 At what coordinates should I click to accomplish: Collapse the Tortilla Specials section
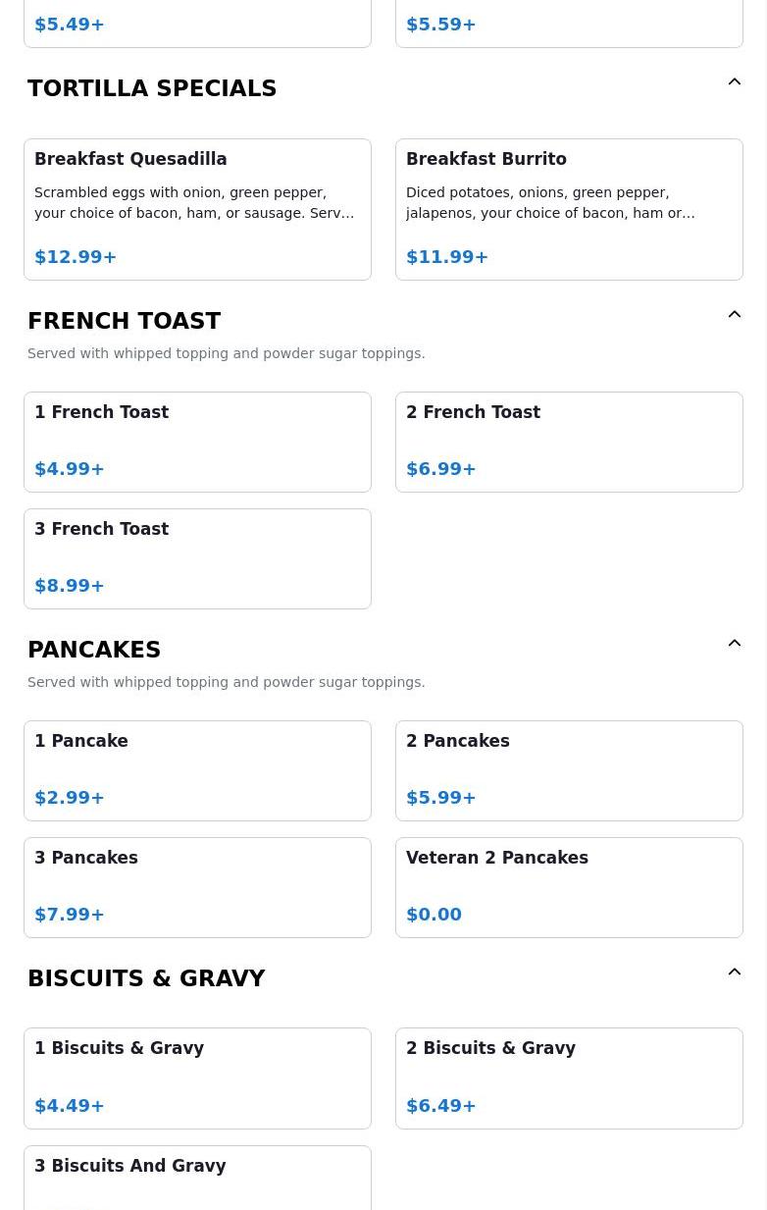click(x=734, y=82)
